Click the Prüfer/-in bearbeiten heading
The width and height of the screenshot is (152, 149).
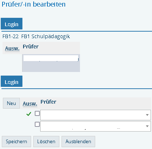34,4
